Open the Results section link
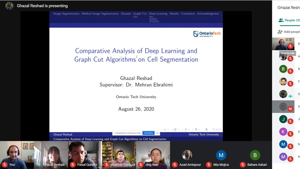Image resolution: width=300 pixels, height=169 pixels. [174, 14]
